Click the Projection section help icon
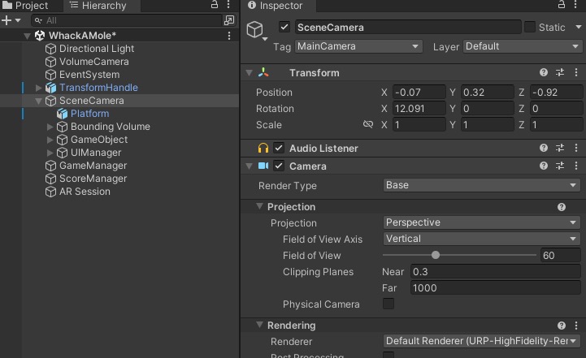The height and width of the screenshot is (358, 586). (561, 207)
